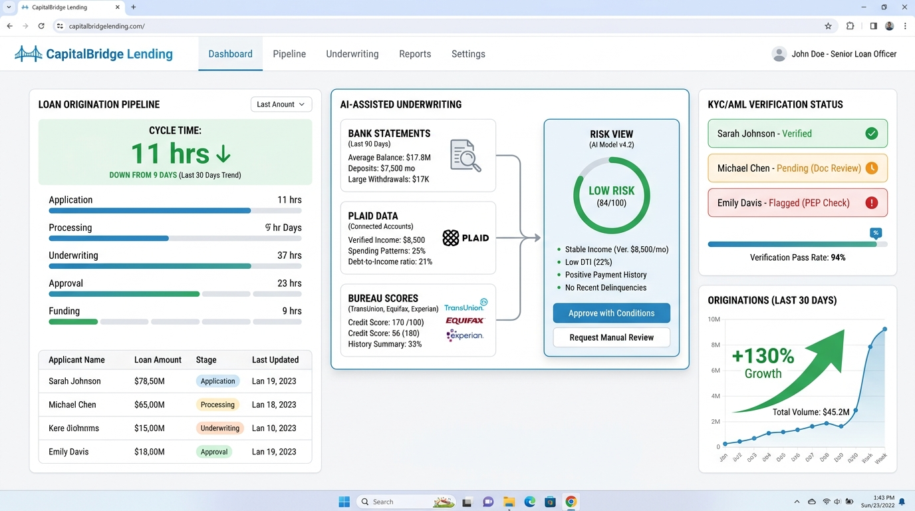The height and width of the screenshot is (511, 915).
Task: Open the Bank Statements card
Action: 418,156
